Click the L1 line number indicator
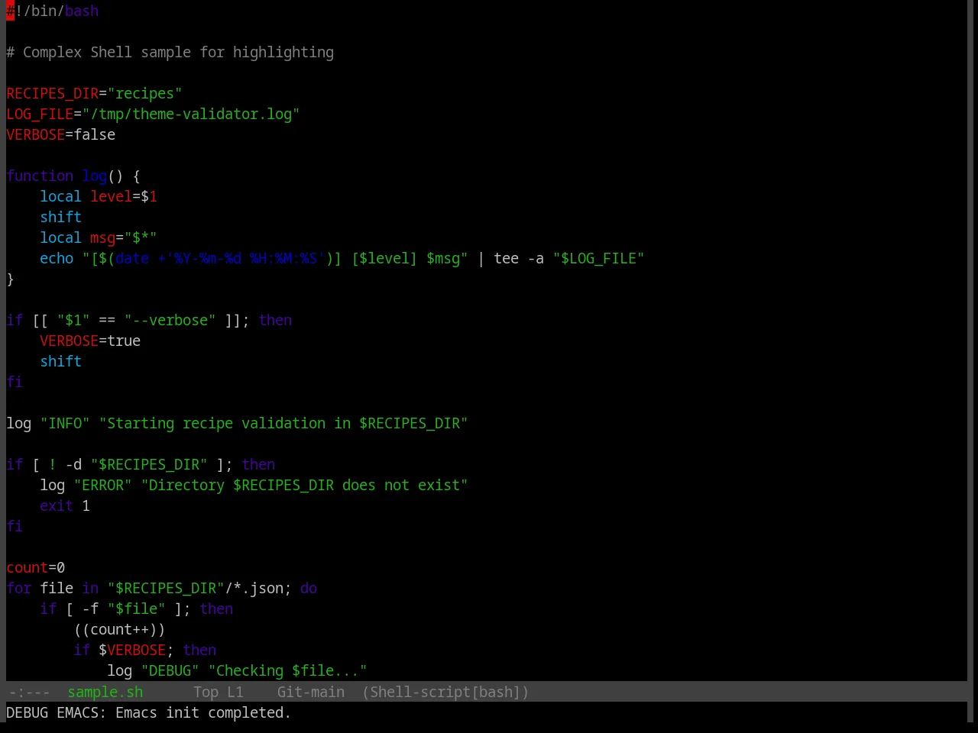Viewport: 978px width, 733px height. (235, 692)
